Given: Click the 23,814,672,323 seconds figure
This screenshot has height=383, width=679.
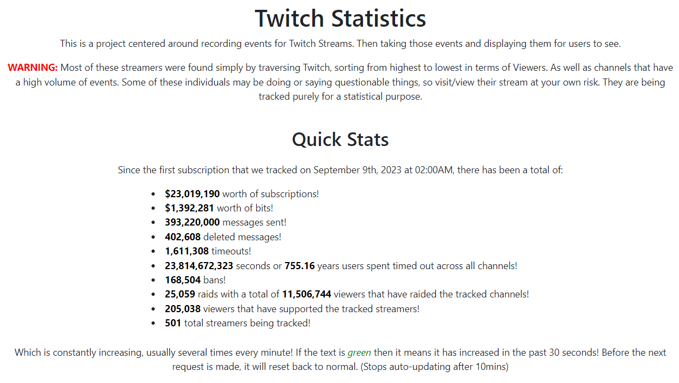Looking at the screenshot, I should pos(199,266).
